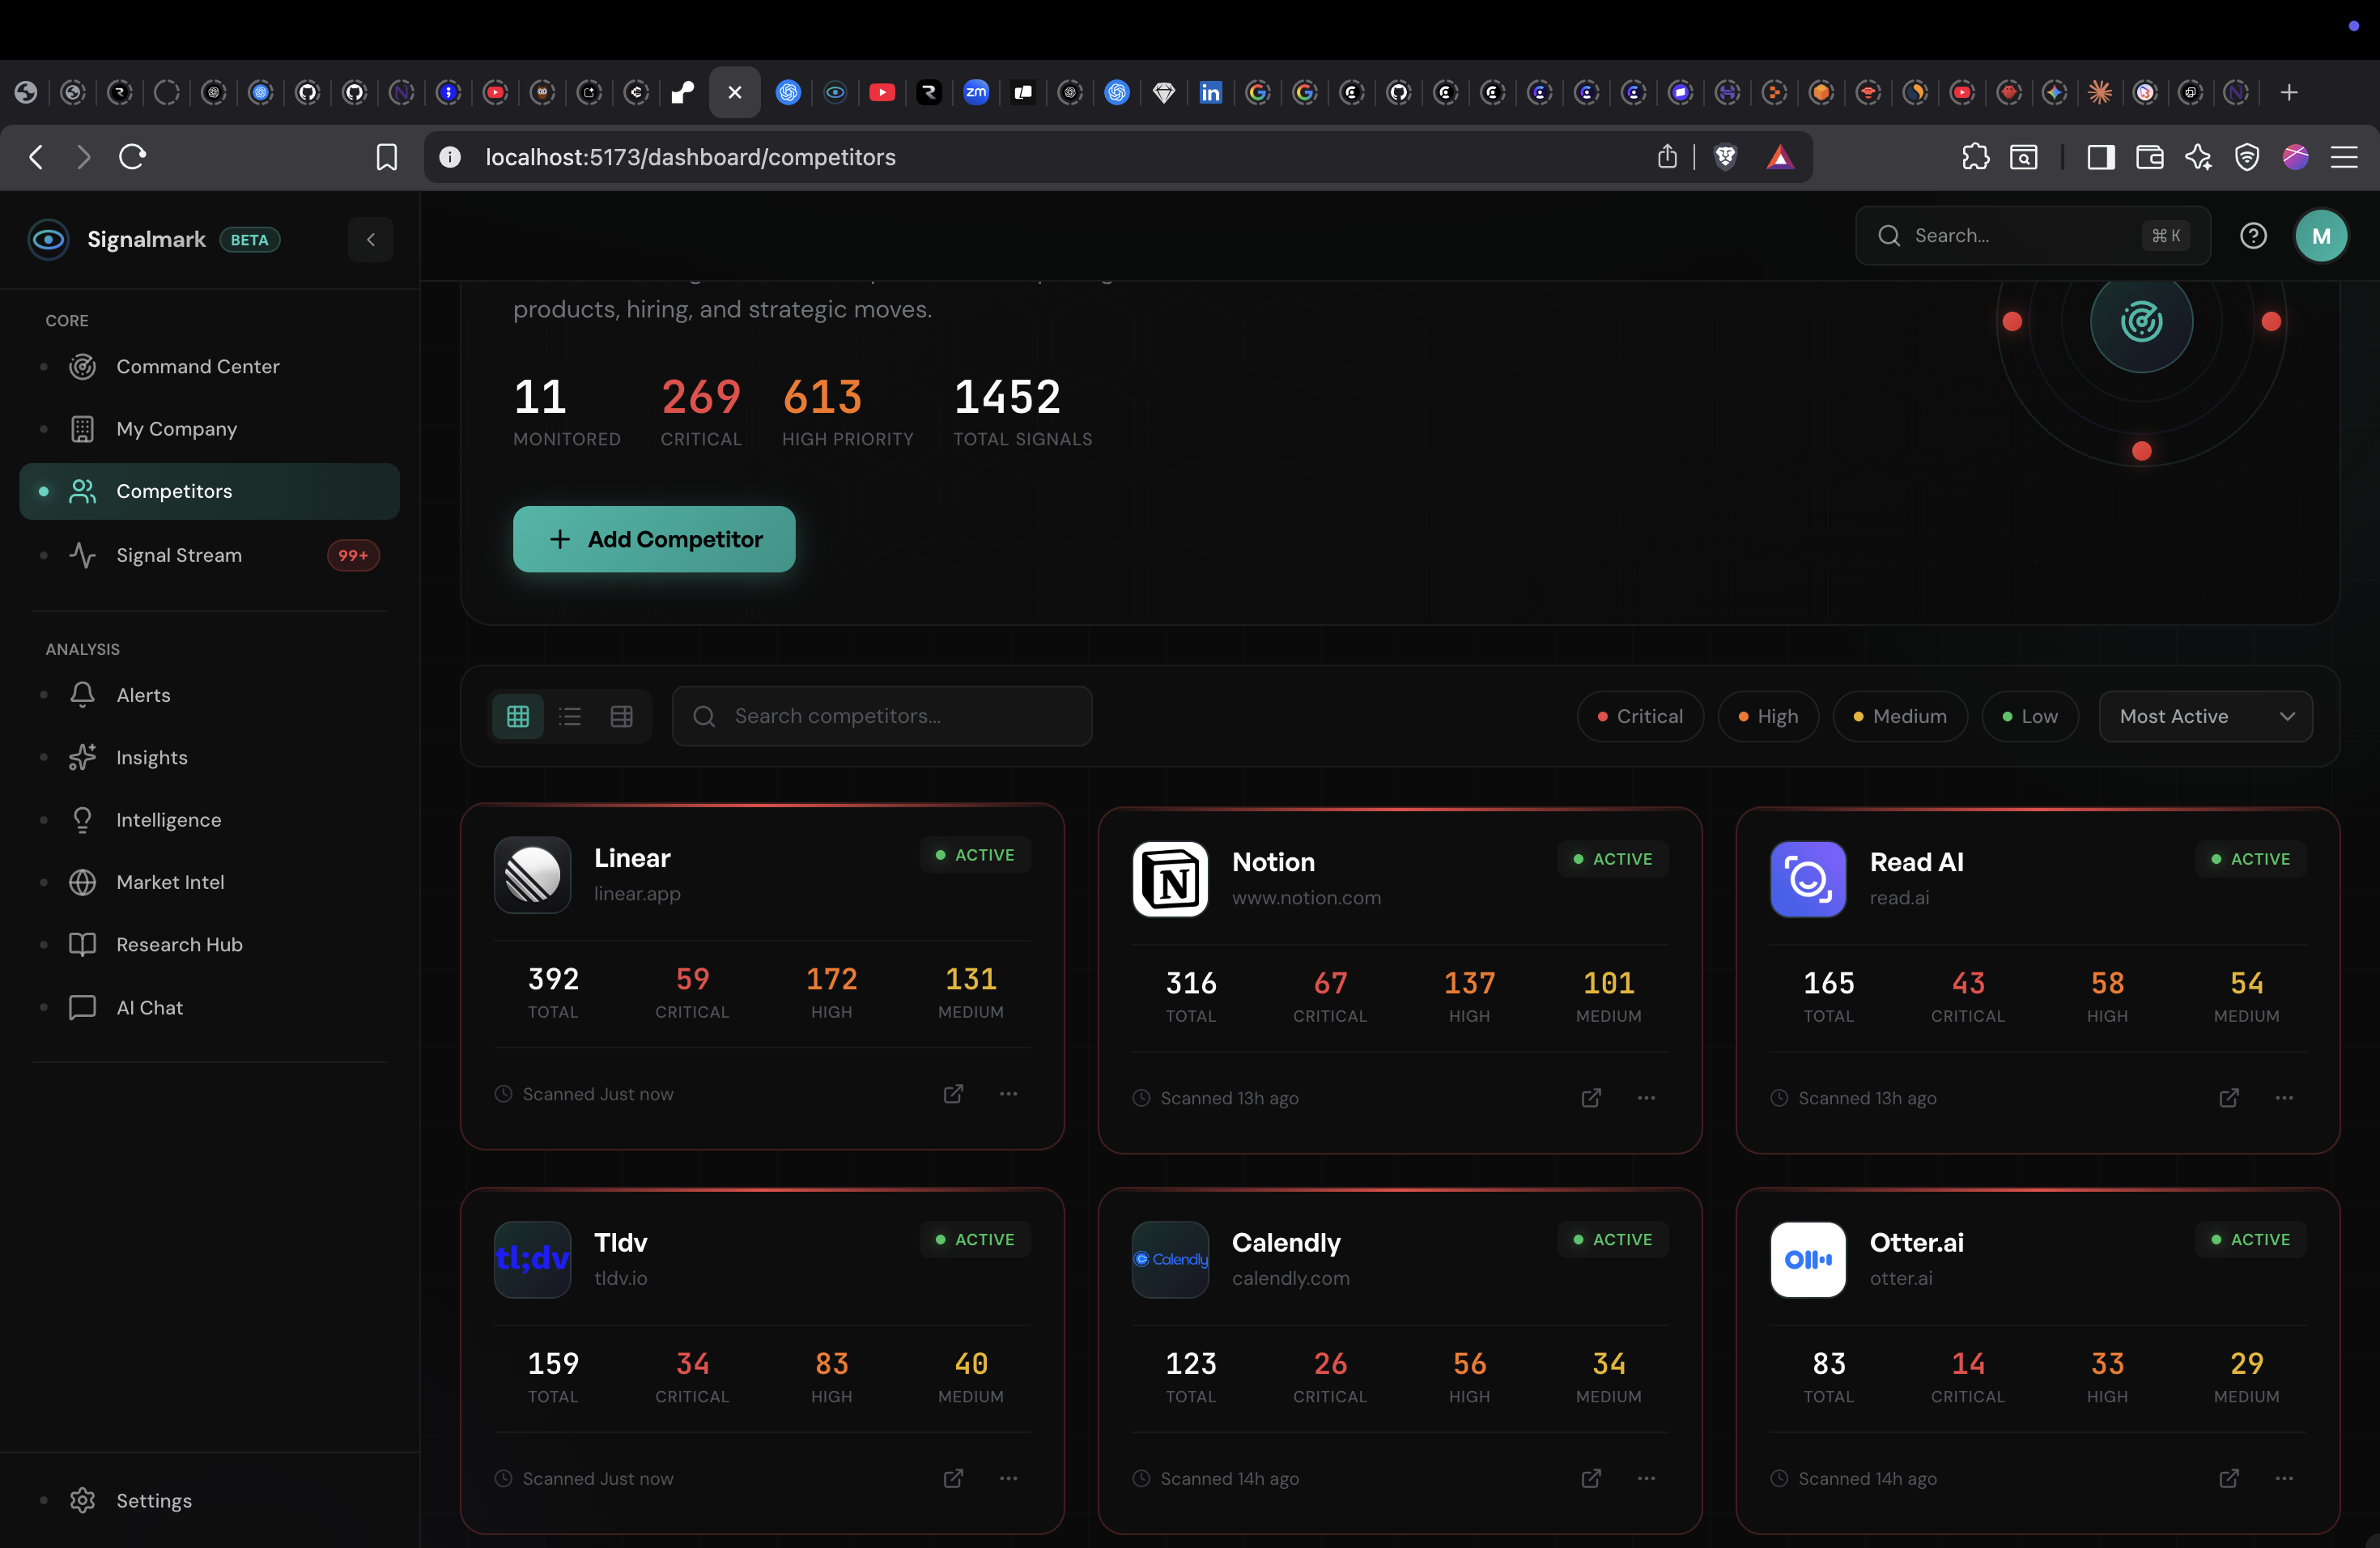Switch to table view layout
2380x1548 pixels.
(x=621, y=716)
